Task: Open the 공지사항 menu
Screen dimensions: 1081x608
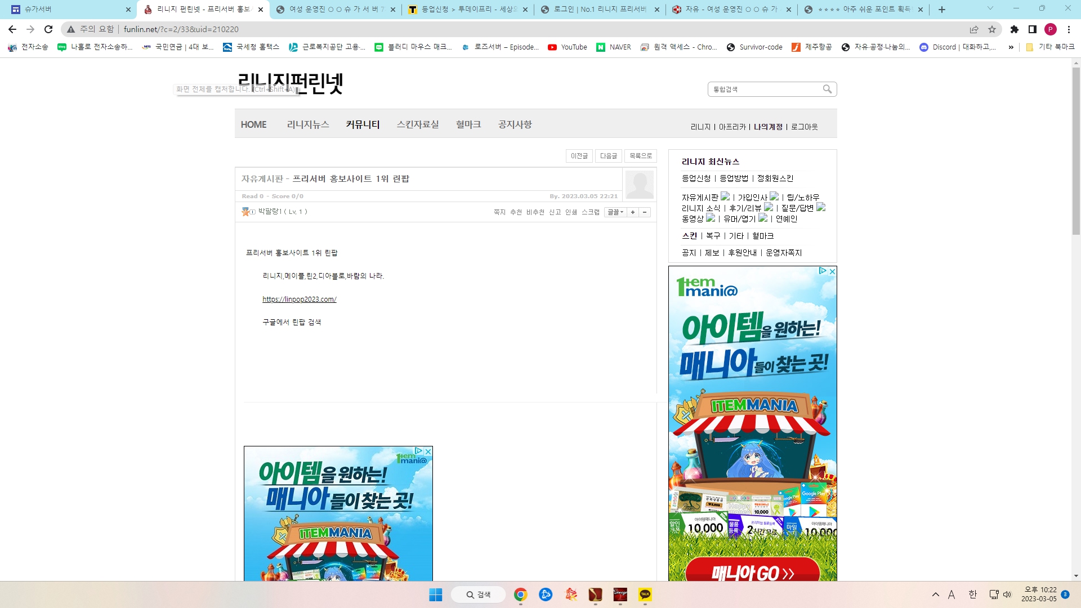Action: click(x=515, y=124)
